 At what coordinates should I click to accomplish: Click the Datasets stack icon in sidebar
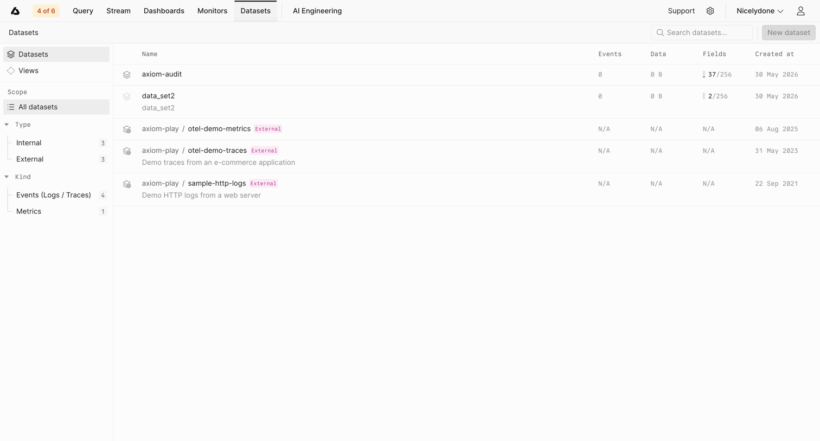pyautogui.click(x=11, y=54)
